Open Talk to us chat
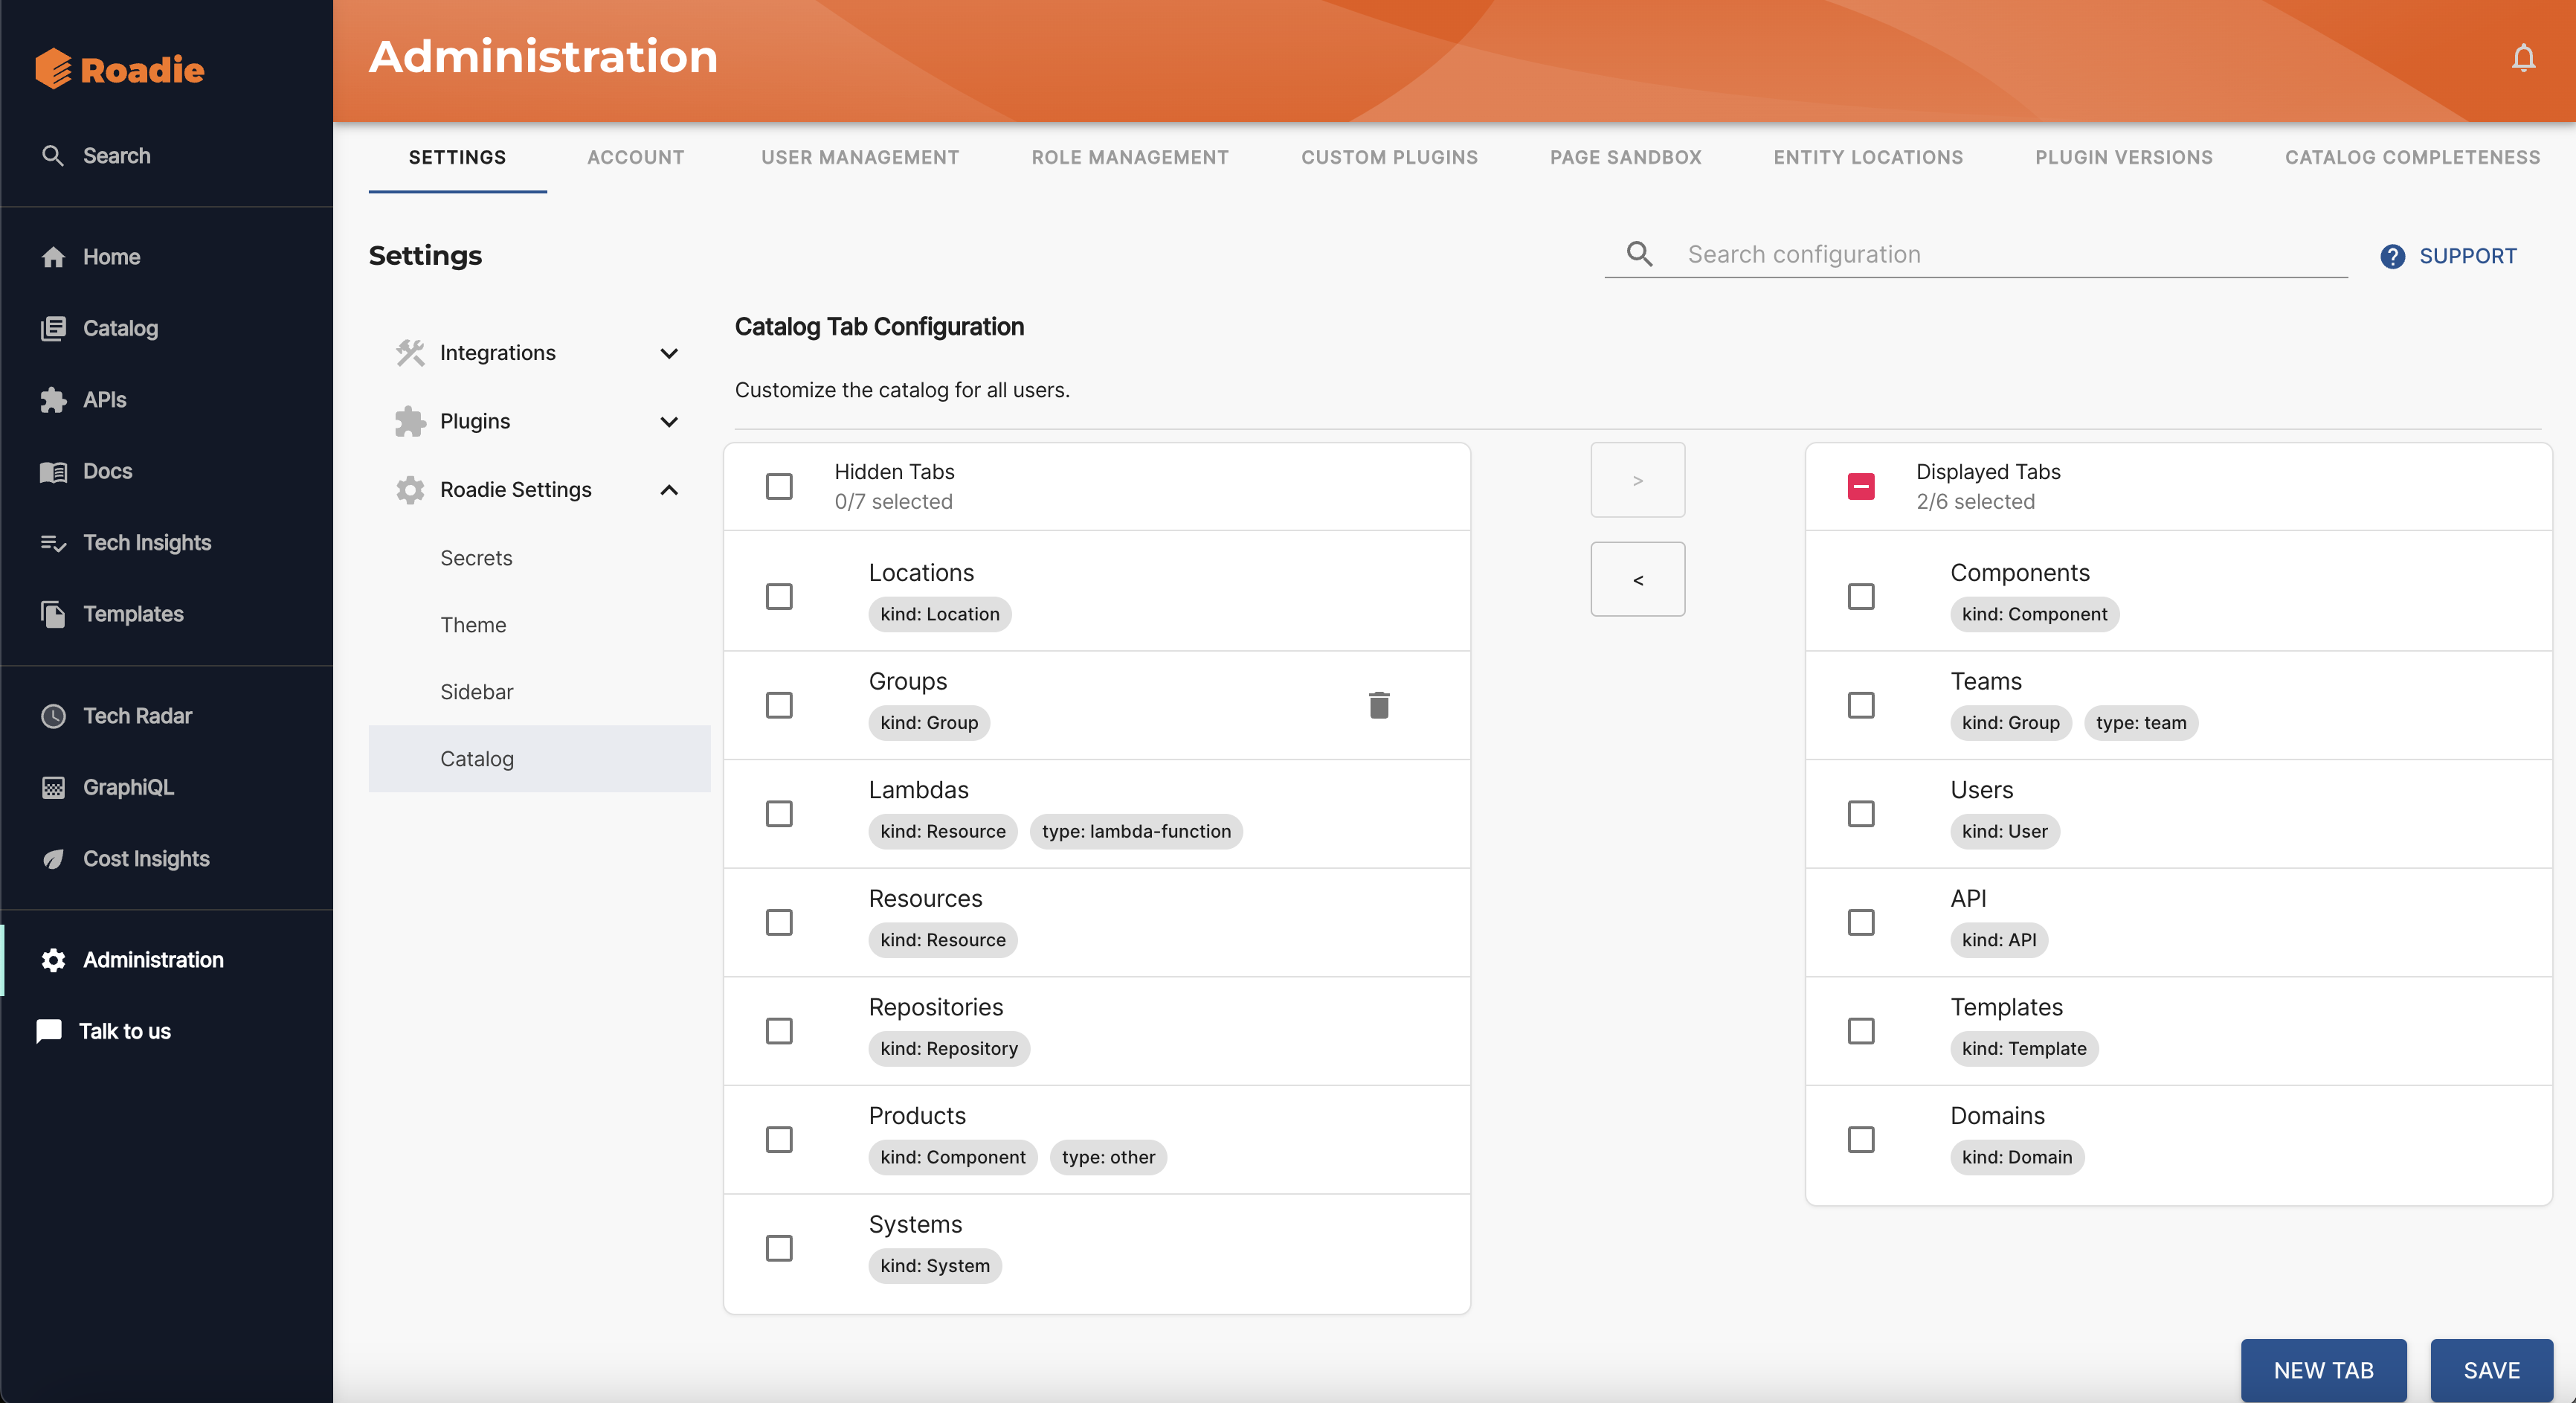The height and width of the screenshot is (1403, 2576). tap(124, 1031)
